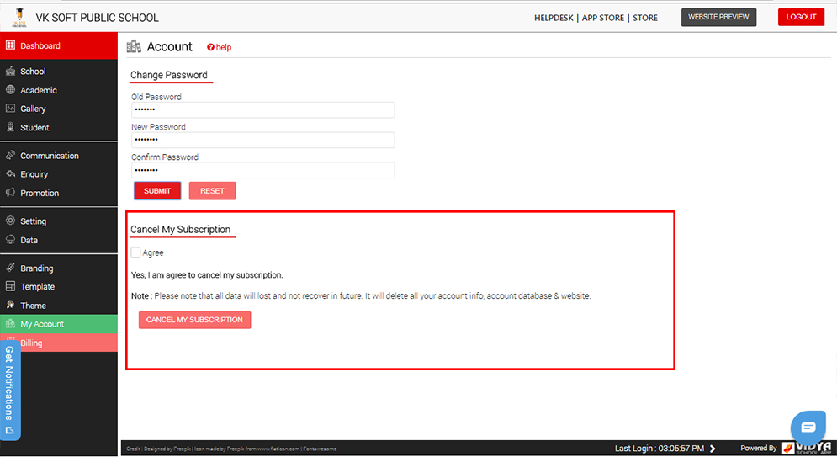The image size is (837, 457).
Task: Click the red help link
Action: (x=219, y=47)
